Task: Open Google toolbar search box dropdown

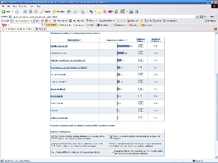Action: point(34,21)
